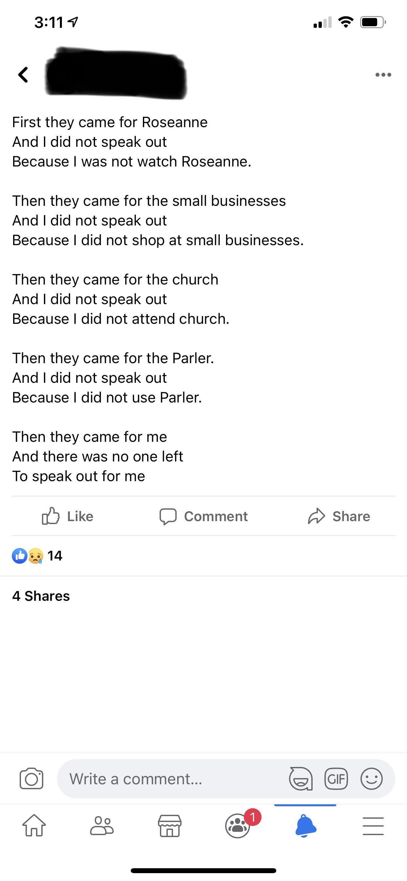Tap the blue thumbs-up reaction icon
The width and height of the screenshot is (407, 881).
19,556
